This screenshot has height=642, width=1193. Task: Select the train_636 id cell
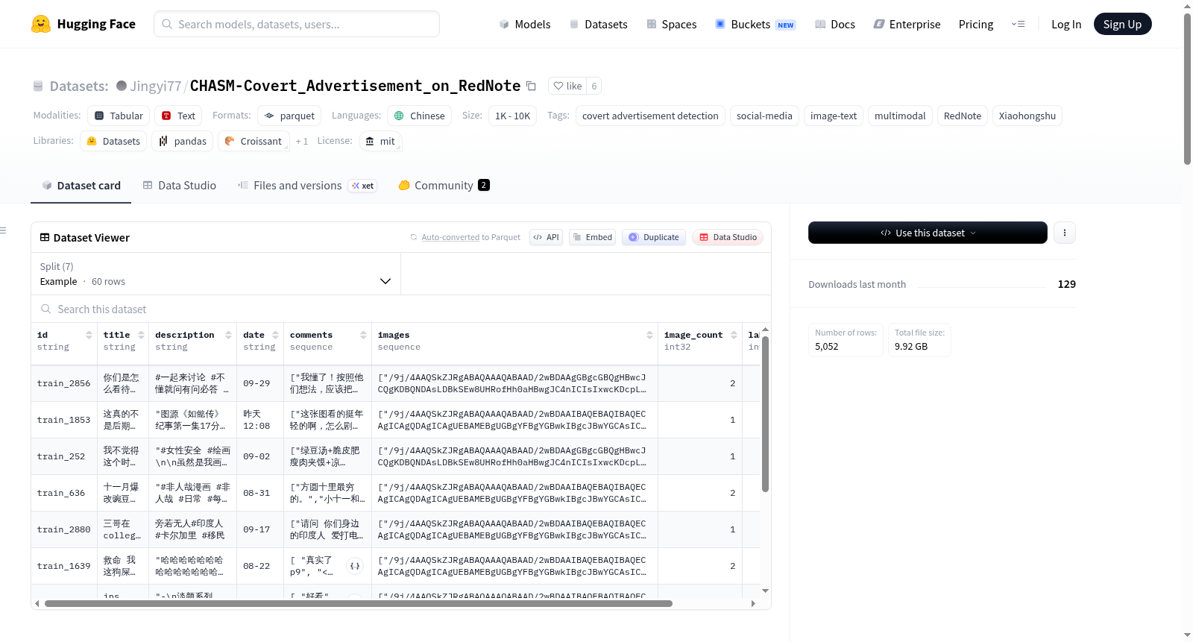coord(64,493)
